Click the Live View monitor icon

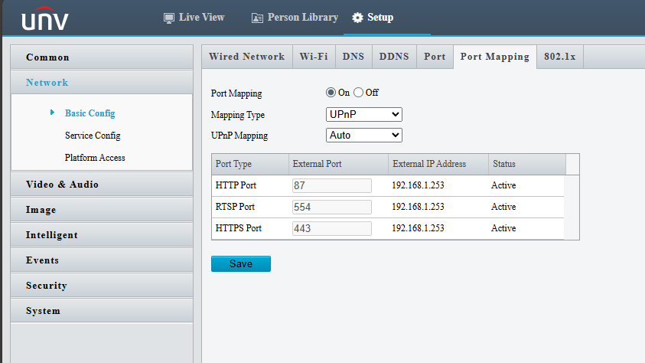point(168,18)
